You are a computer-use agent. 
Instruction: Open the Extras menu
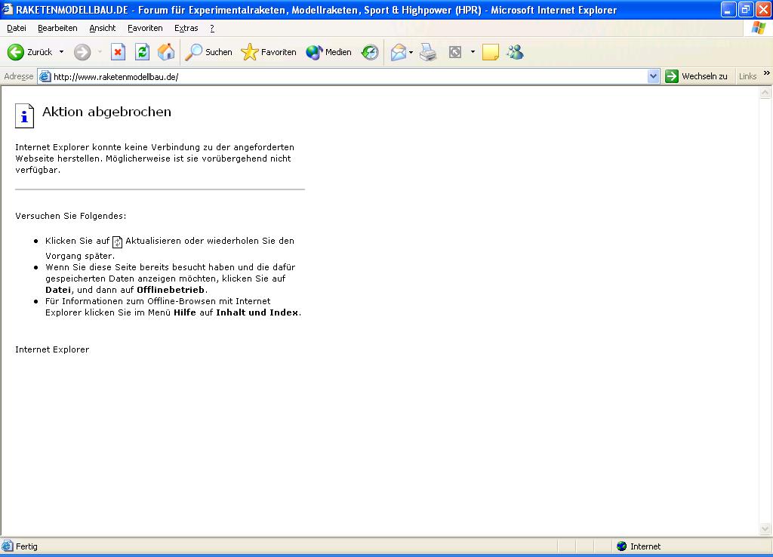tap(186, 28)
